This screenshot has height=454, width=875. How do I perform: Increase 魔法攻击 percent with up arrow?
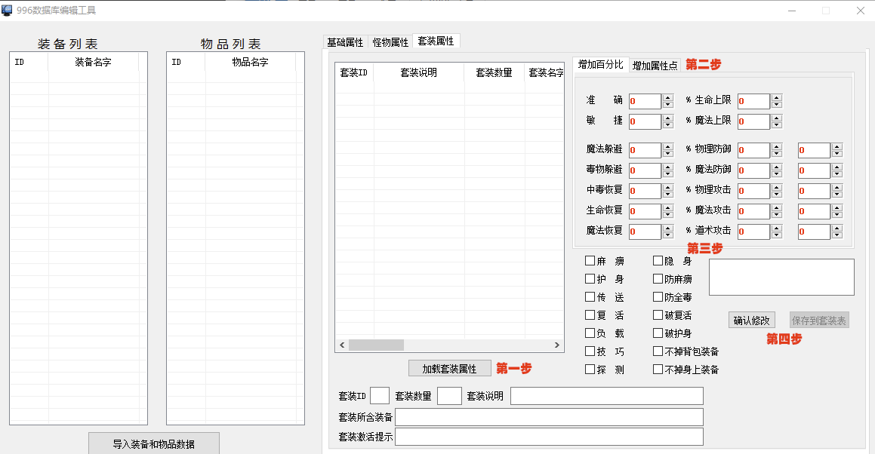coord(777,208)
